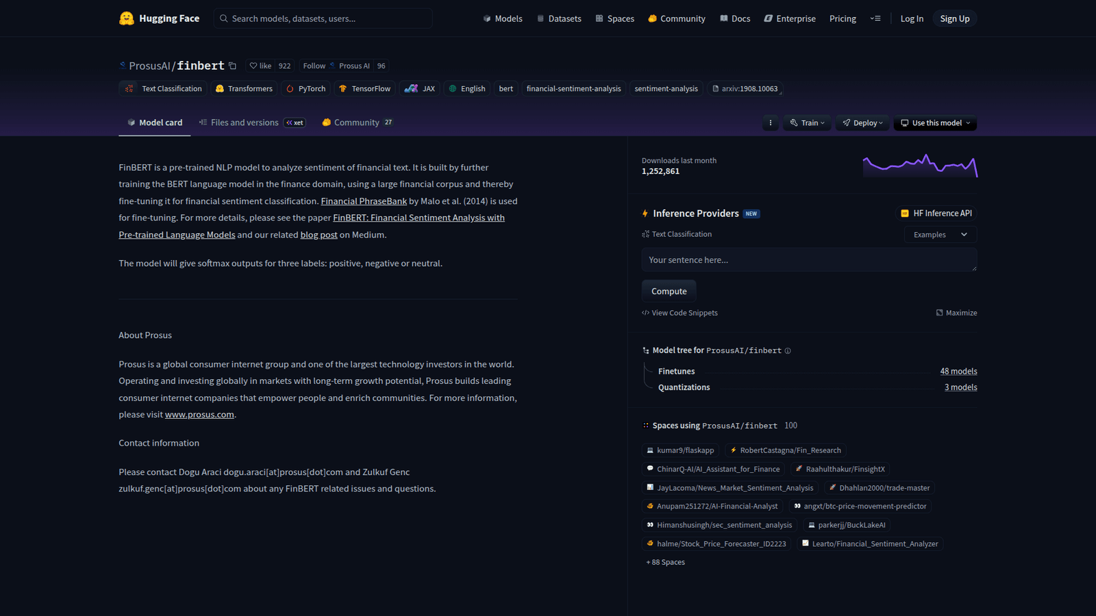Viewport: 1096px width, 616px height.
Task: Open View Code Snippets
Action: 680,313
